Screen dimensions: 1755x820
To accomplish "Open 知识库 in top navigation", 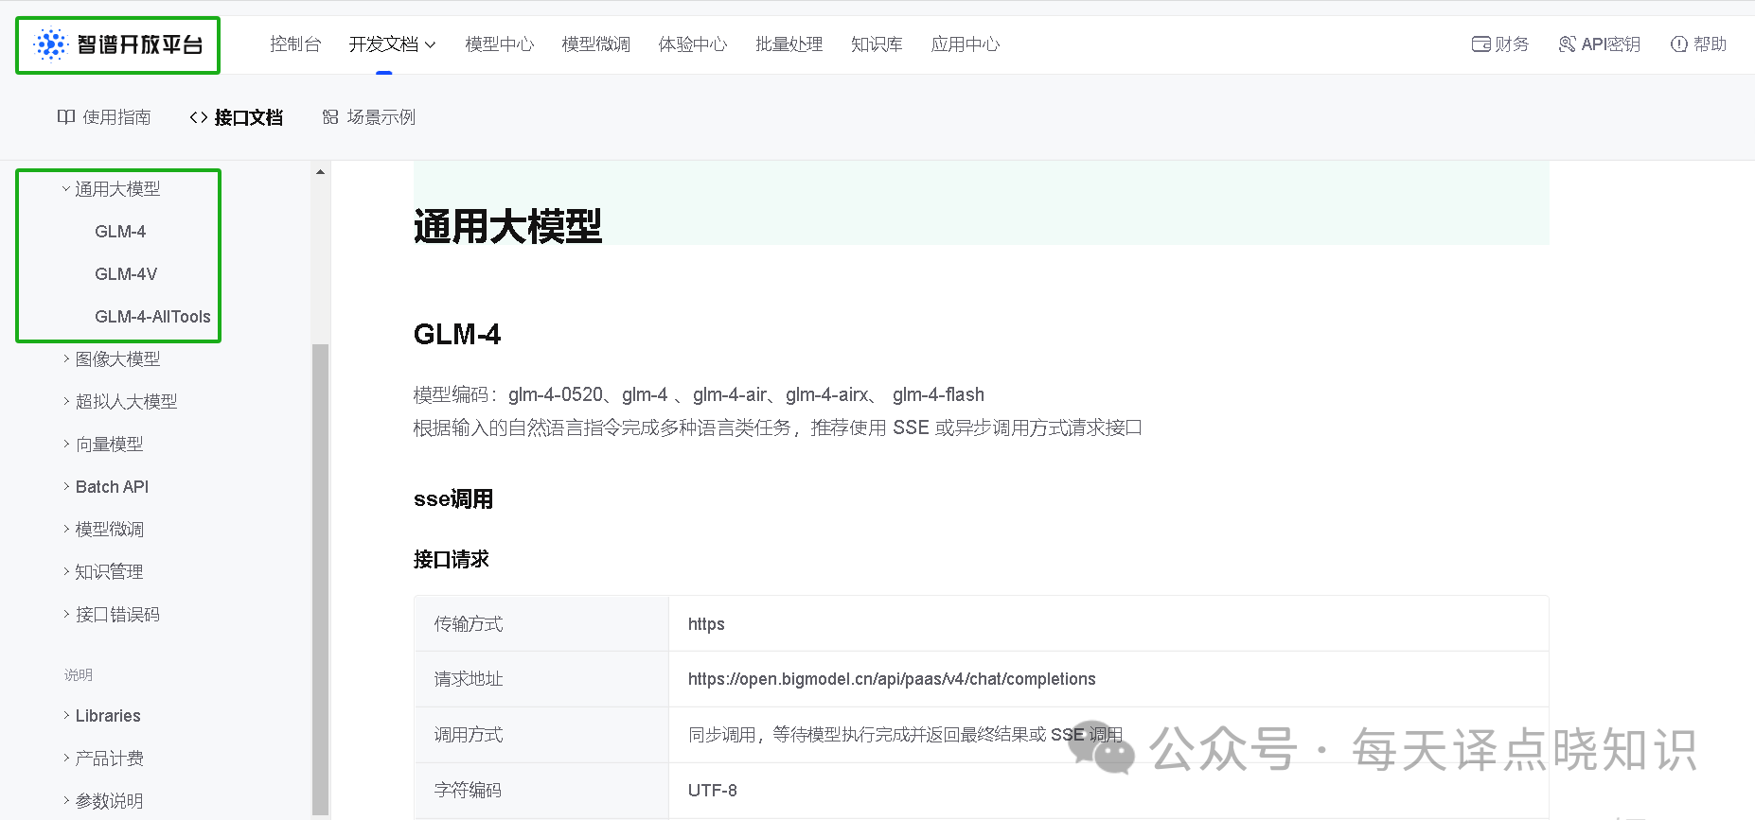I will 877,44.
